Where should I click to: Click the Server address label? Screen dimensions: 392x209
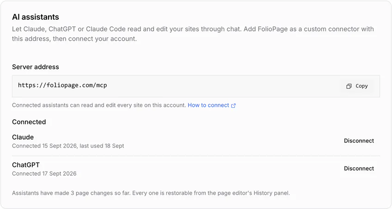point(36,67)
